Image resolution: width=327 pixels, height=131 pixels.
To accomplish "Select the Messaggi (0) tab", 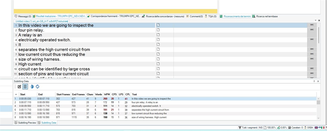I will 23,16.
